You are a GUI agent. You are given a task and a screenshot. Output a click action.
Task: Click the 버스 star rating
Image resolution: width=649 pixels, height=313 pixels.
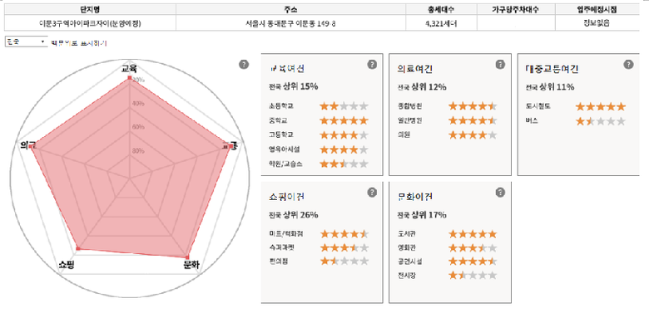tap(601, 121)
